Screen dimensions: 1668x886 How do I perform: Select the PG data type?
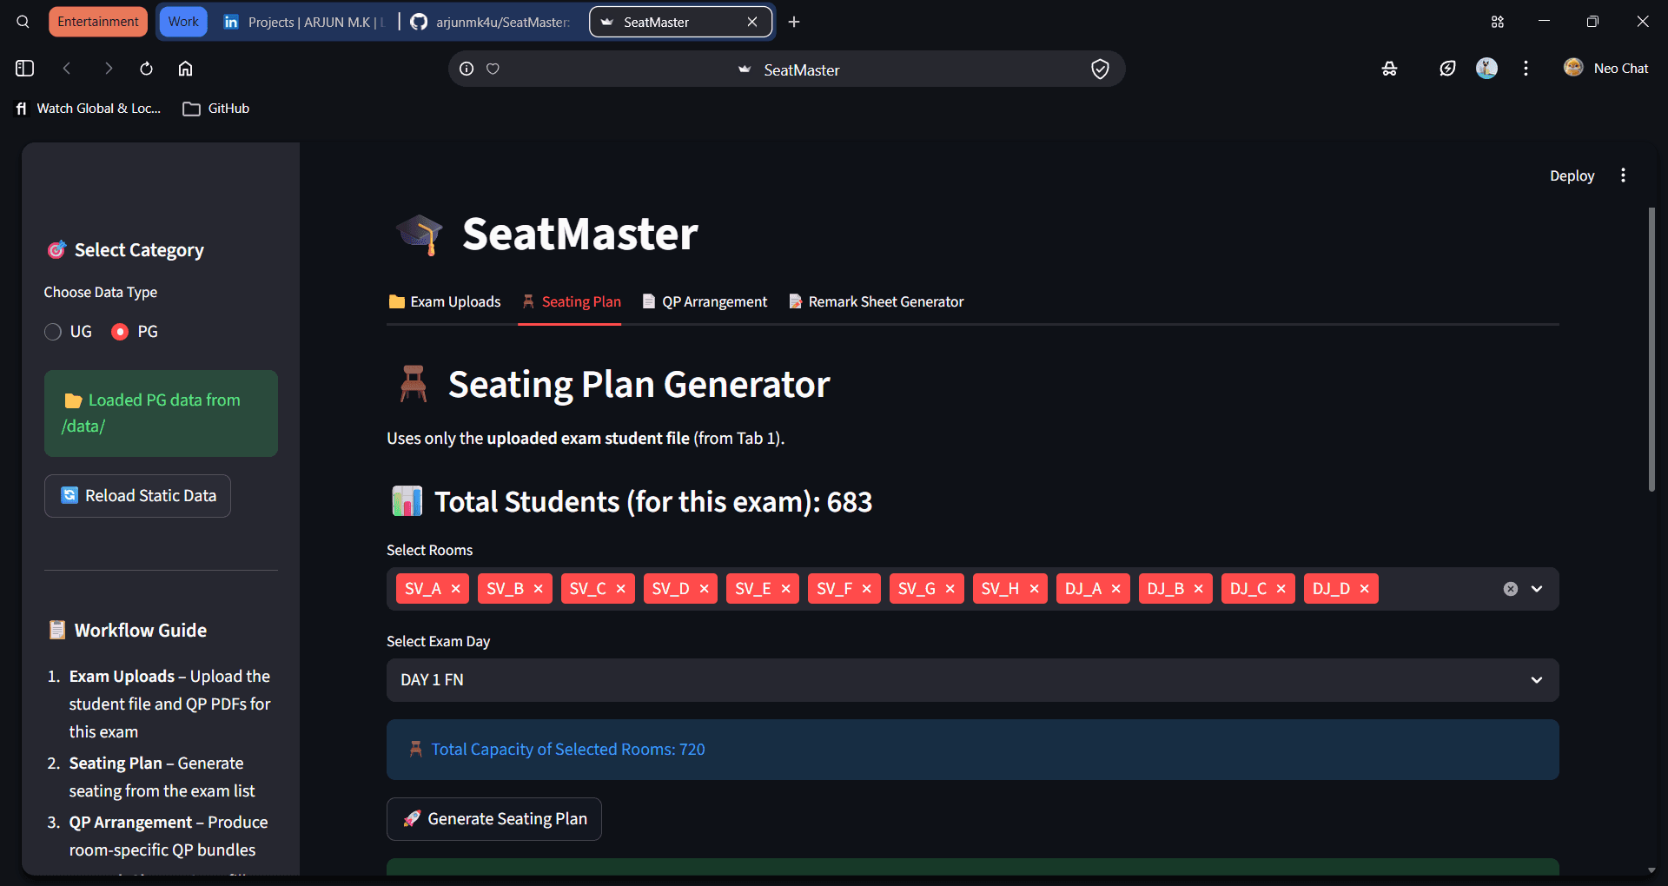135,332
